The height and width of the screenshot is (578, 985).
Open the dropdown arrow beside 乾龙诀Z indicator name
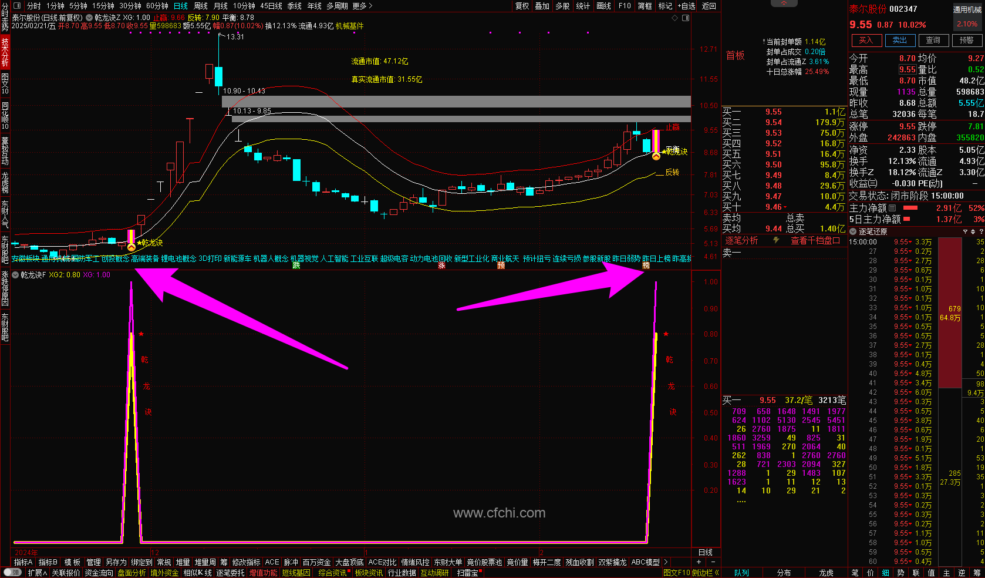coord(89,18)
